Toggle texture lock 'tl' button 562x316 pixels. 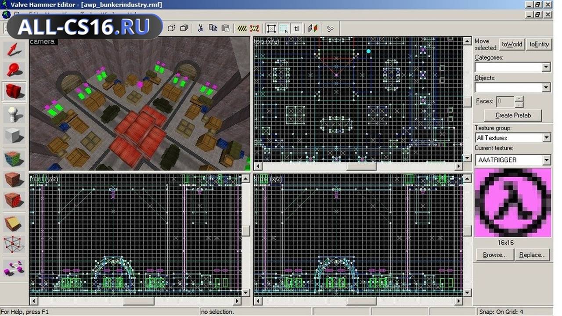[297, 29]
